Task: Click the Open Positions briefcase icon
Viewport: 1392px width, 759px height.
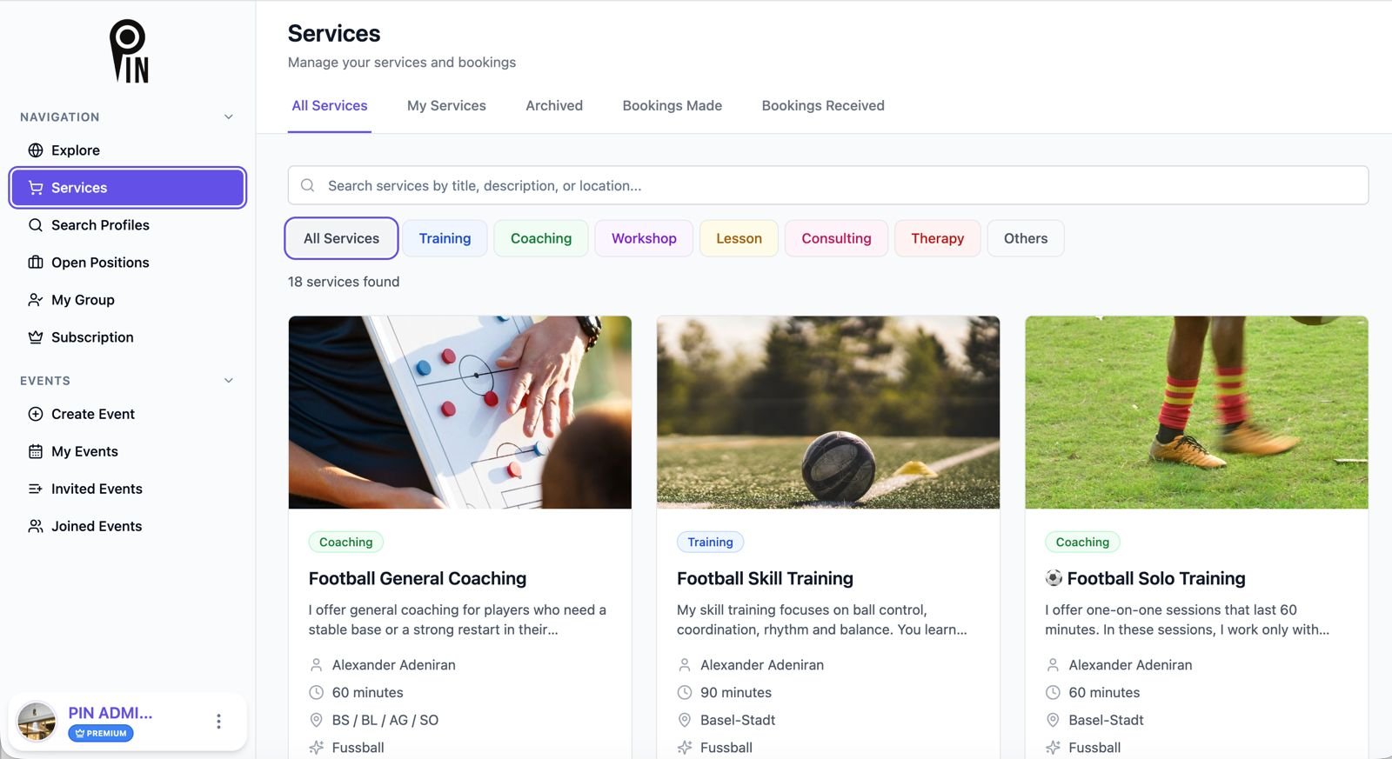Action: click(x=36, y=263)
